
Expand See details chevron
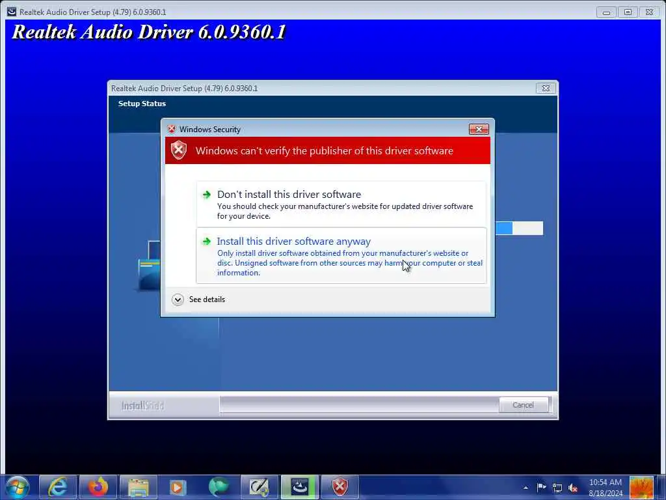click(x=178, y=299)
